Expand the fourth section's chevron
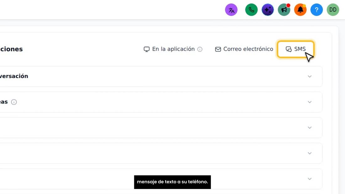The image size is (345, 194). pos(310,153)
